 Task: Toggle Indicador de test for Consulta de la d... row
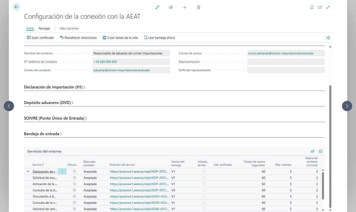click(204, 190)
